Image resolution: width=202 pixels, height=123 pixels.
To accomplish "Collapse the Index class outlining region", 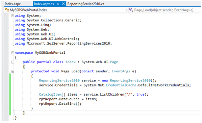I will (13, 62).
